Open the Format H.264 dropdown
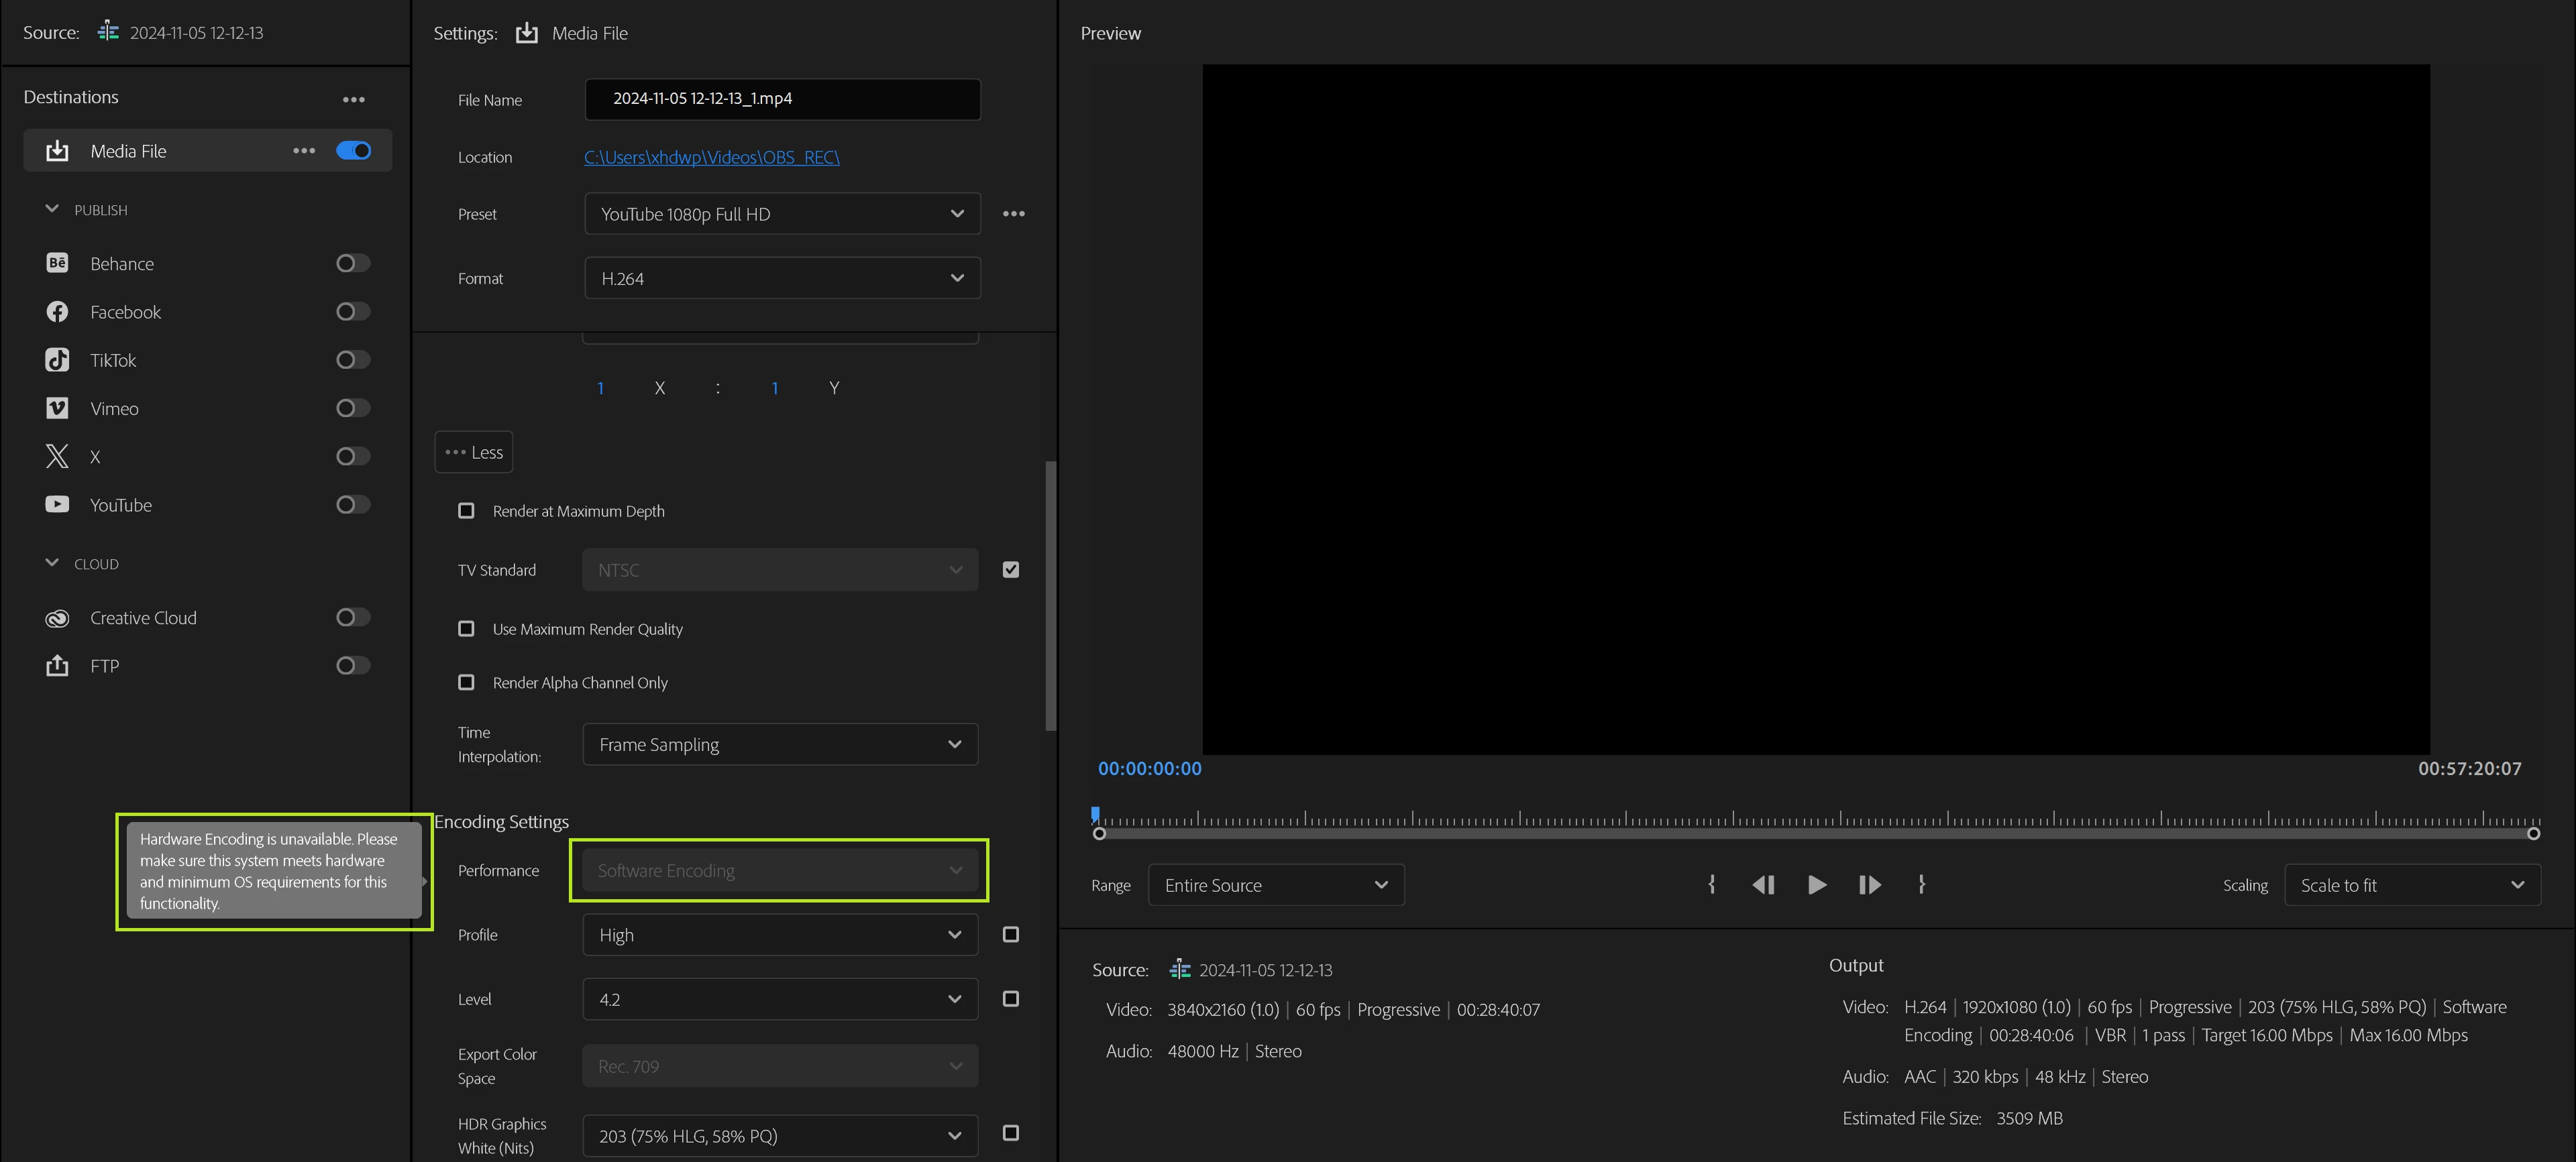The width and height of the screenshot is (2576, 1162). coord(781,279)
